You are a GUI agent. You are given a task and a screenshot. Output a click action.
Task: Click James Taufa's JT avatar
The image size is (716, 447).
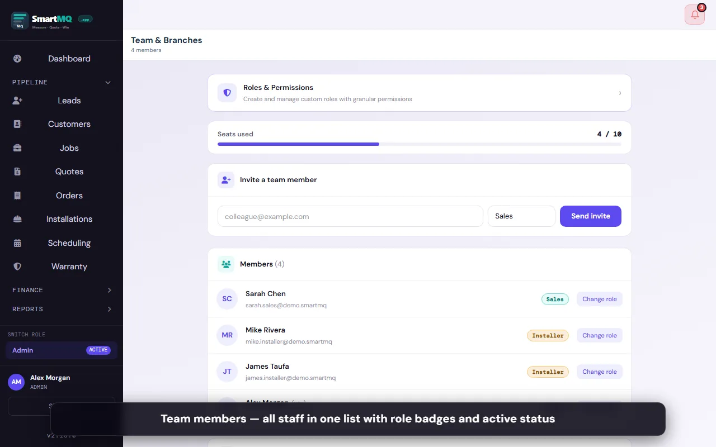227,372
